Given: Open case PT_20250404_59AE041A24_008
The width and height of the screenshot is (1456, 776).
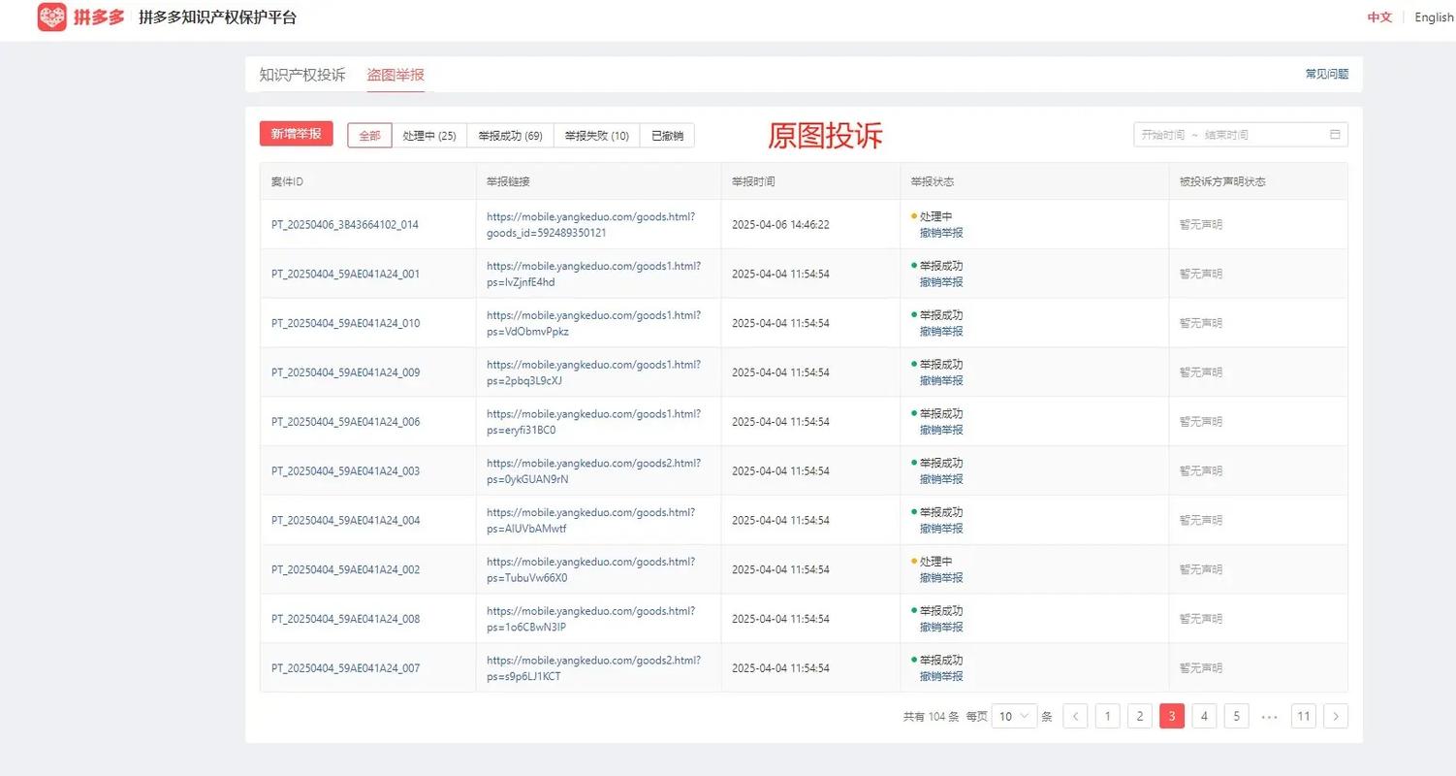Looking at the screenshot, I should click(346, 619).
